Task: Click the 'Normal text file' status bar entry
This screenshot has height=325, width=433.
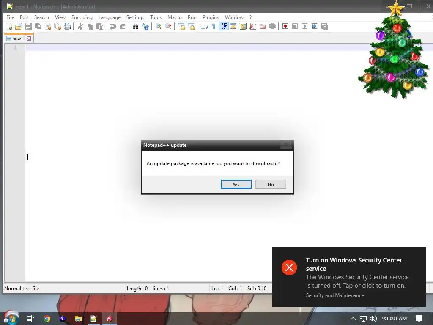Action: coord(22,289)
